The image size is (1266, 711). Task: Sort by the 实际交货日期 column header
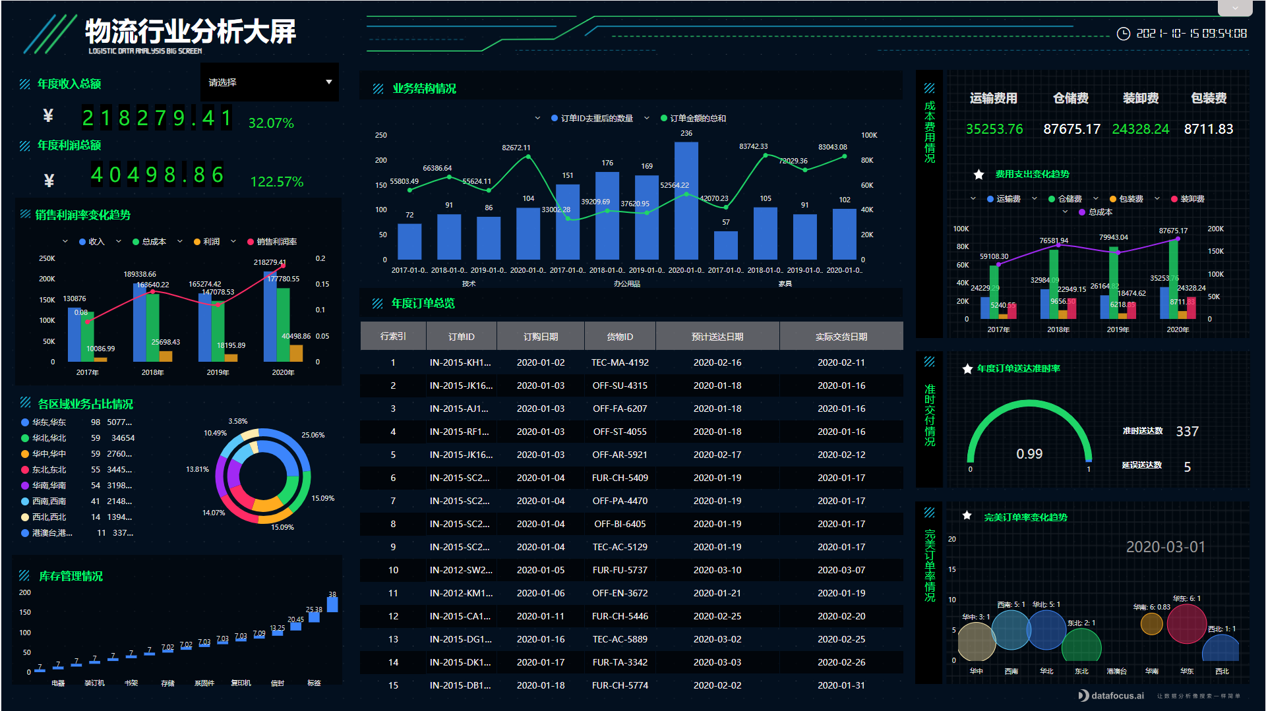pyautogui.click(x=841, y=337)
